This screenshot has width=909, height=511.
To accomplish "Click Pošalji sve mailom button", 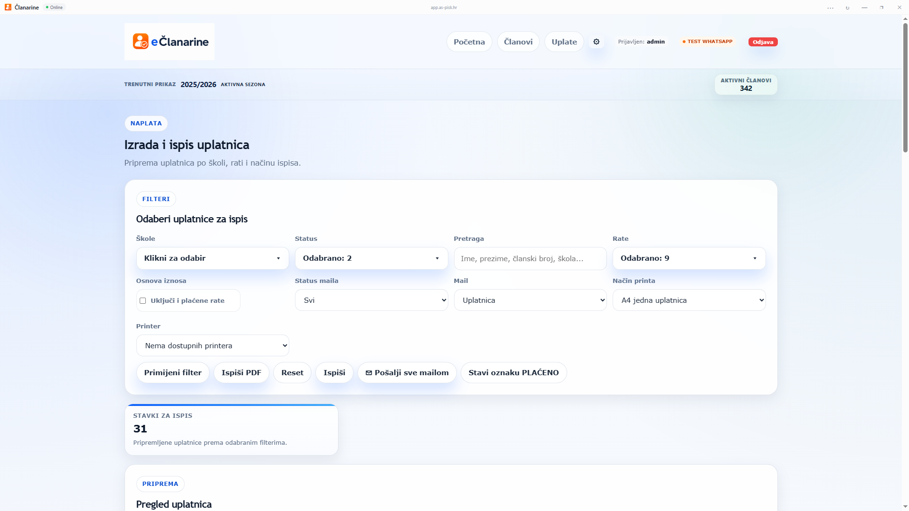I will pos(407,373).
